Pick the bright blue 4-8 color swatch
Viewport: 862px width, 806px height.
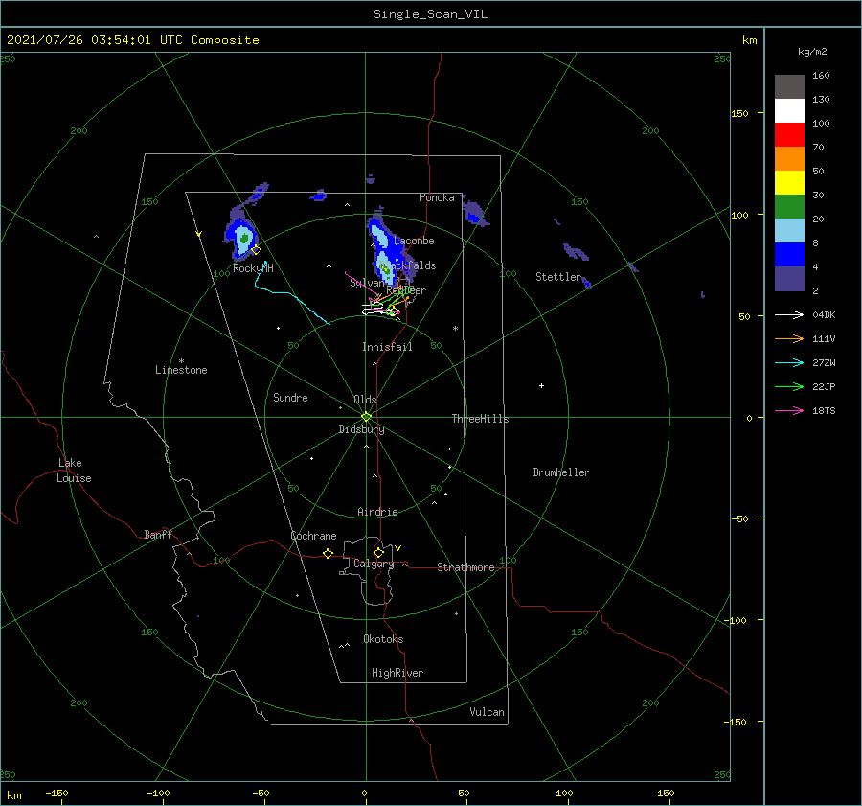(x=789, y=254)
